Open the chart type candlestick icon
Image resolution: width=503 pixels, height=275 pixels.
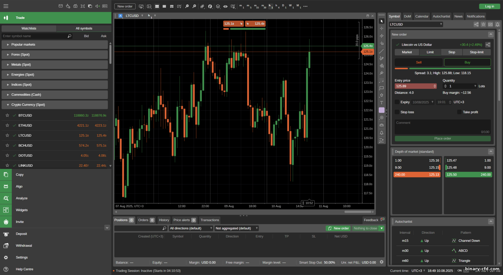click(x=202, y=6)
